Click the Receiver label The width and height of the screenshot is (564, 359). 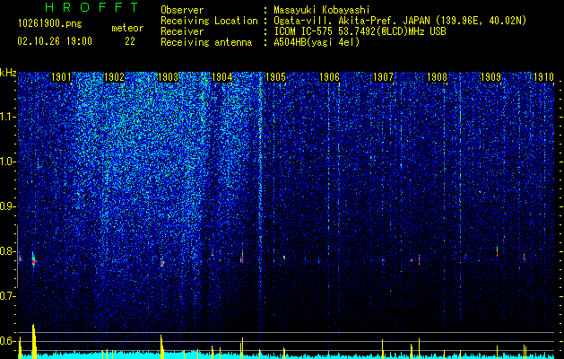click(x=182, y=31)
